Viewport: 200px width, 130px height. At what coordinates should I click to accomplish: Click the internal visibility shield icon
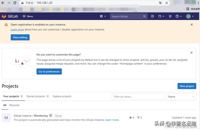pos(51,116)
